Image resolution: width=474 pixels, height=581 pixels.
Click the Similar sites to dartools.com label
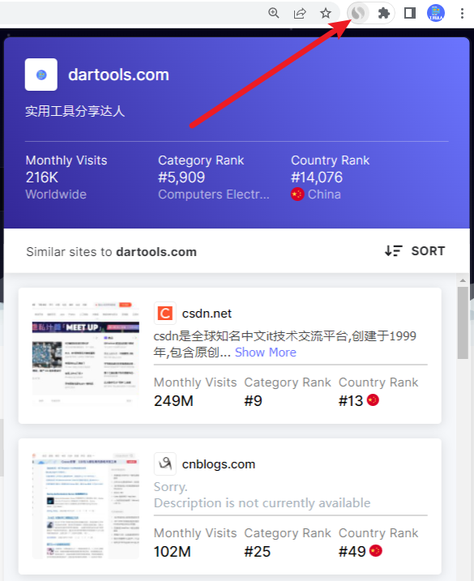111,252
